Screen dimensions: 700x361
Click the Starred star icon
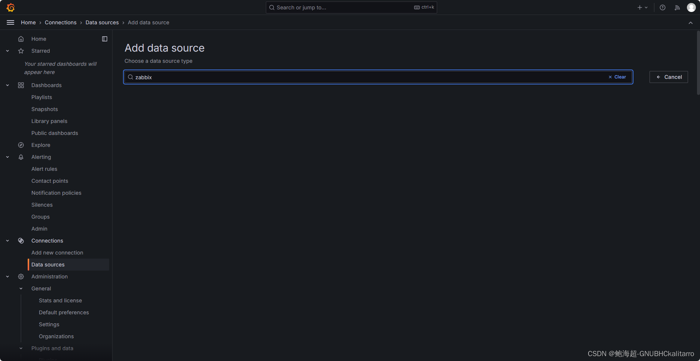pos(21,51)
